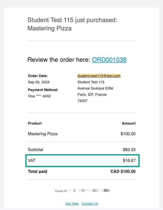Click the Visa **** 4242 text

[39, 96]
